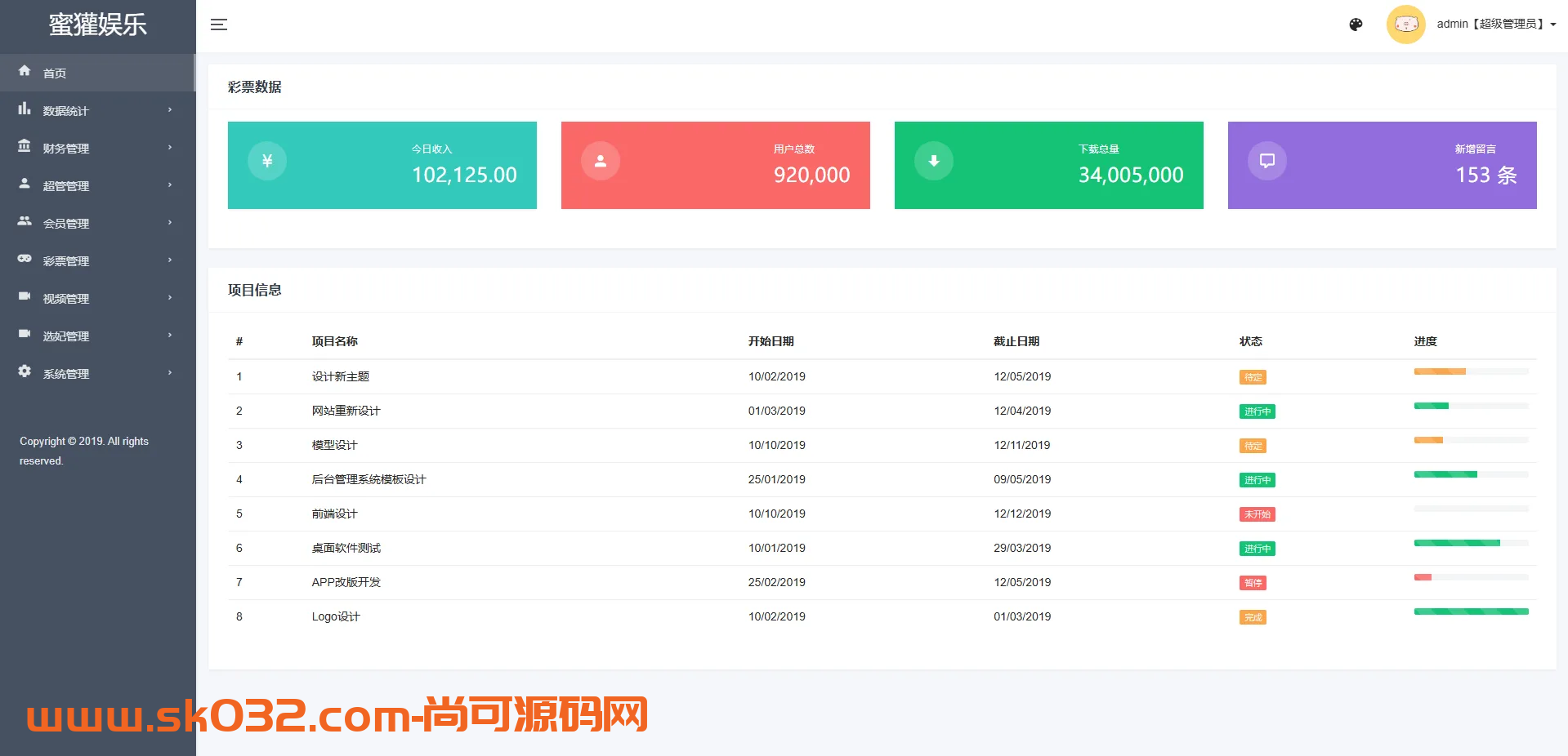
Task: Click the 完成 badge for Logo设计
Action: 1253,617
